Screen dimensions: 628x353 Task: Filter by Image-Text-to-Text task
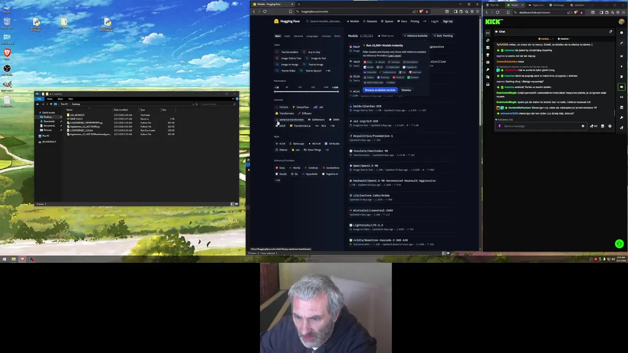[x=288, y=58]
